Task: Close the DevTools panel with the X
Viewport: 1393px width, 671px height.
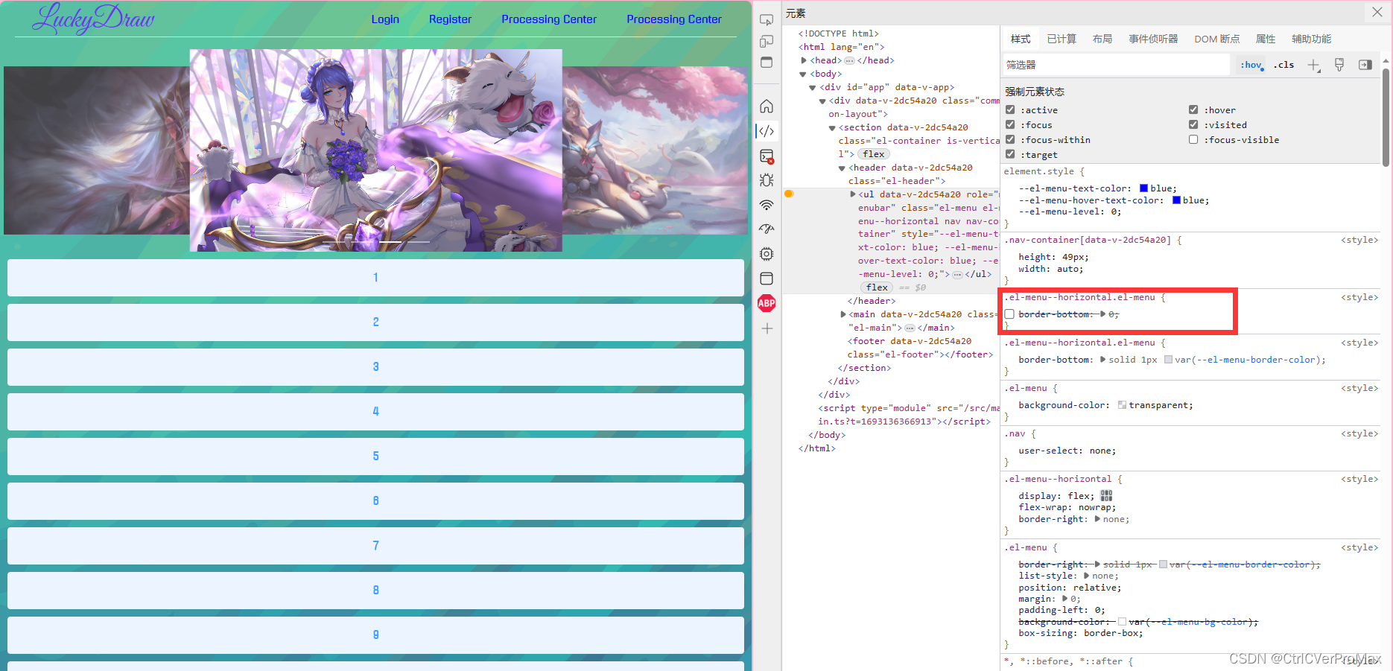Action: [x=1377, y=12]
